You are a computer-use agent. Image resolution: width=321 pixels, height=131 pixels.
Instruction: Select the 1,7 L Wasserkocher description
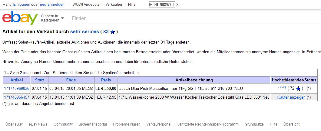point(194,97)
